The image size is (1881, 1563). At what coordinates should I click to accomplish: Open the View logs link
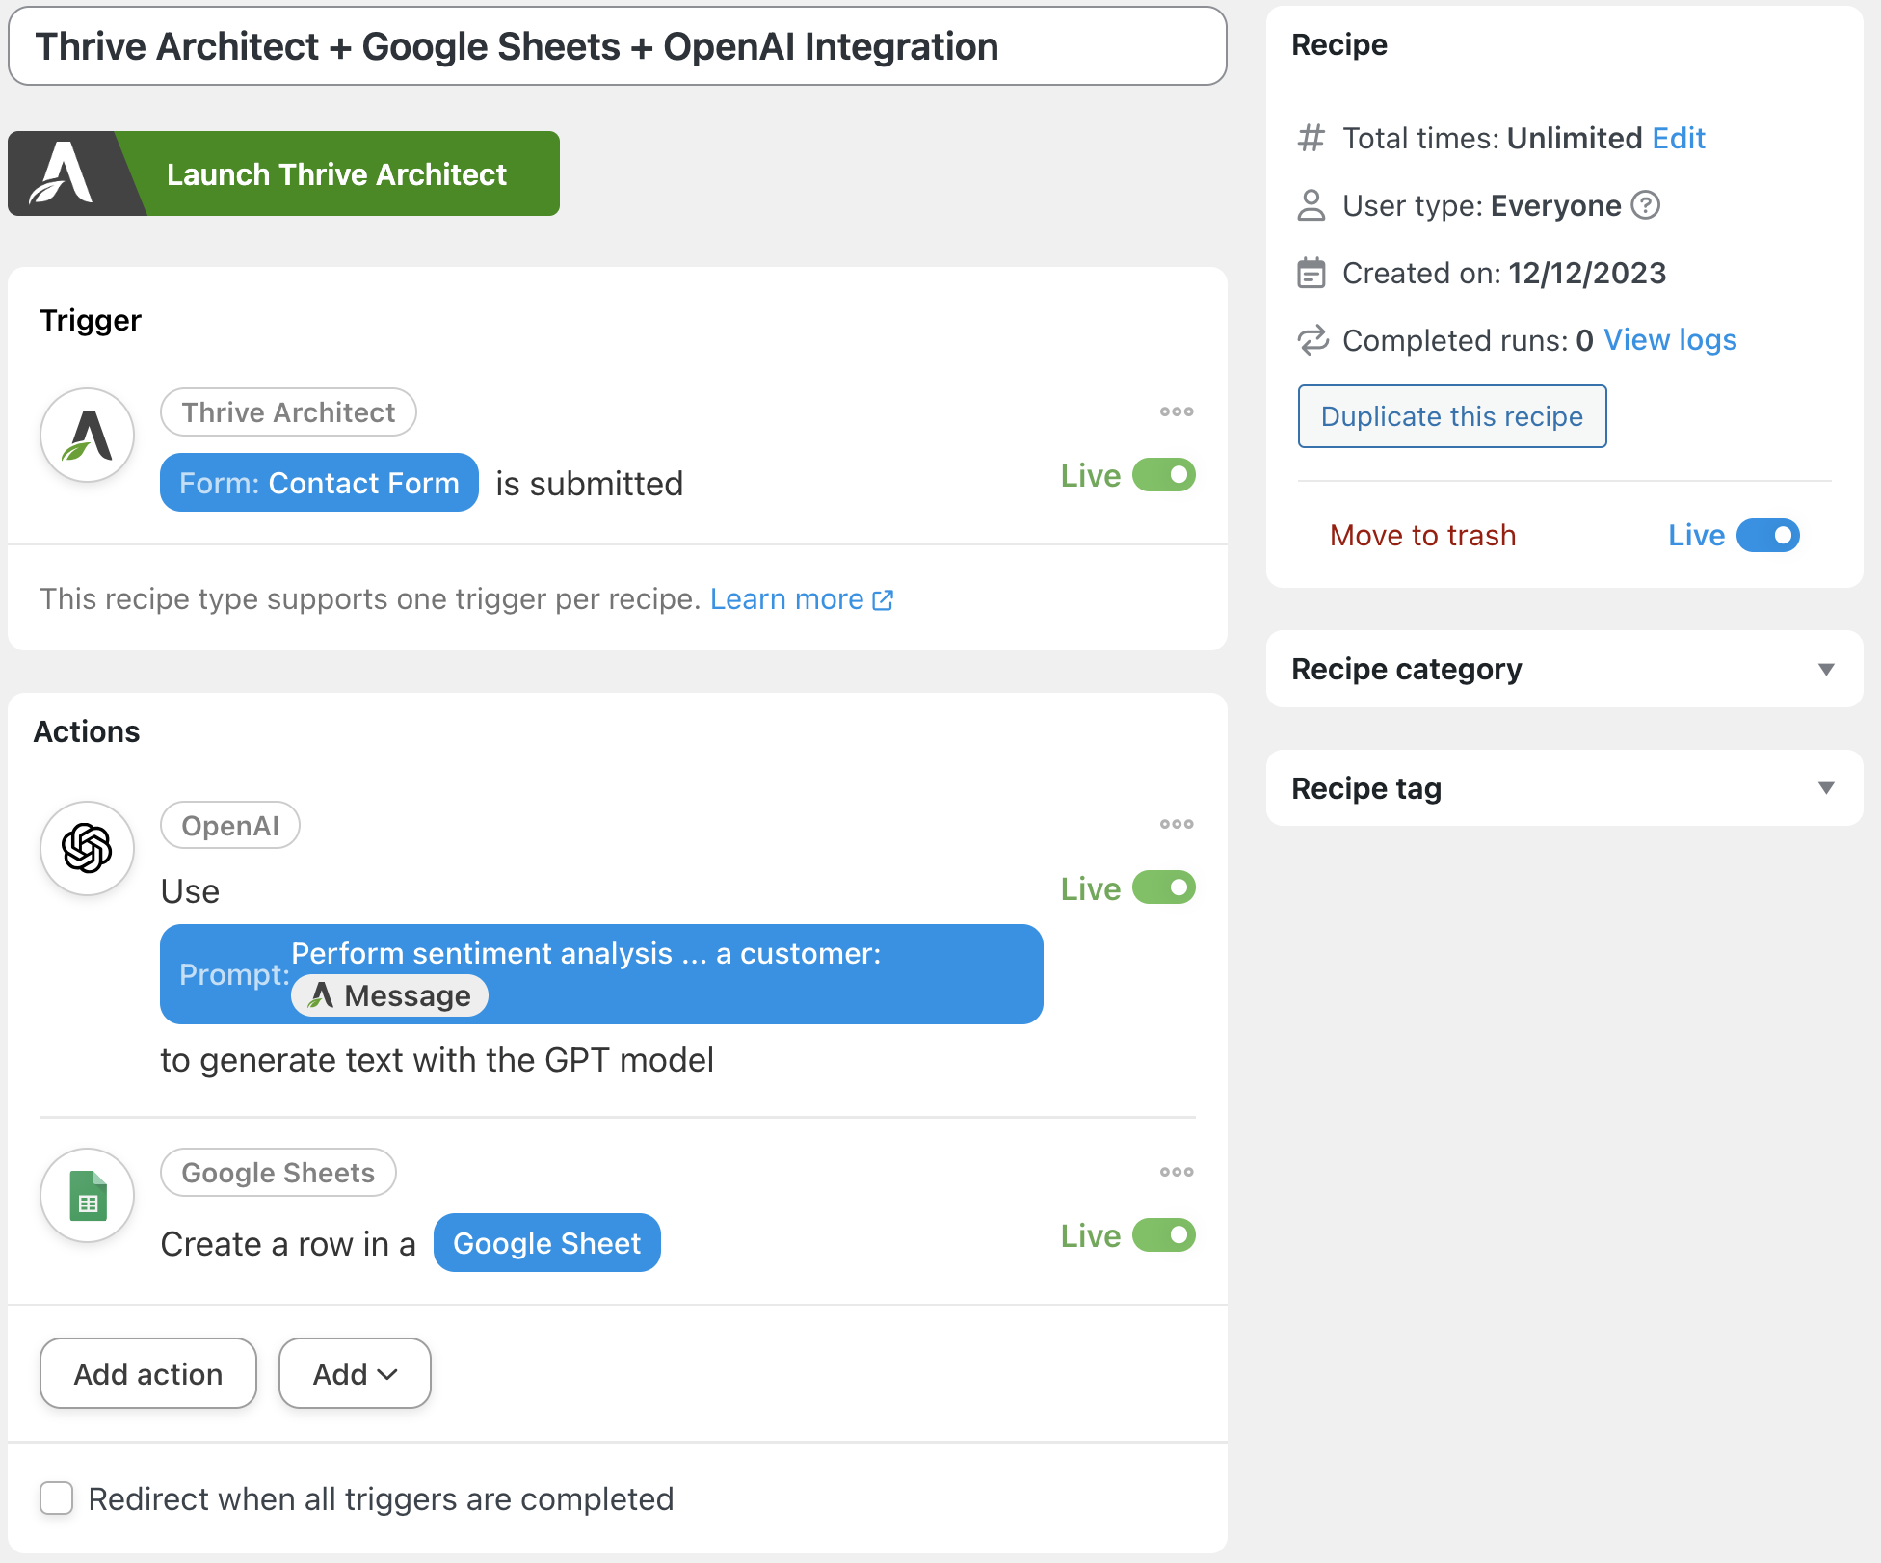1669,340
